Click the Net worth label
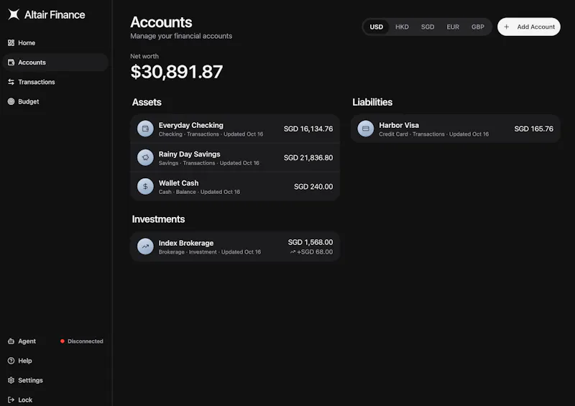 click(144, 56)
